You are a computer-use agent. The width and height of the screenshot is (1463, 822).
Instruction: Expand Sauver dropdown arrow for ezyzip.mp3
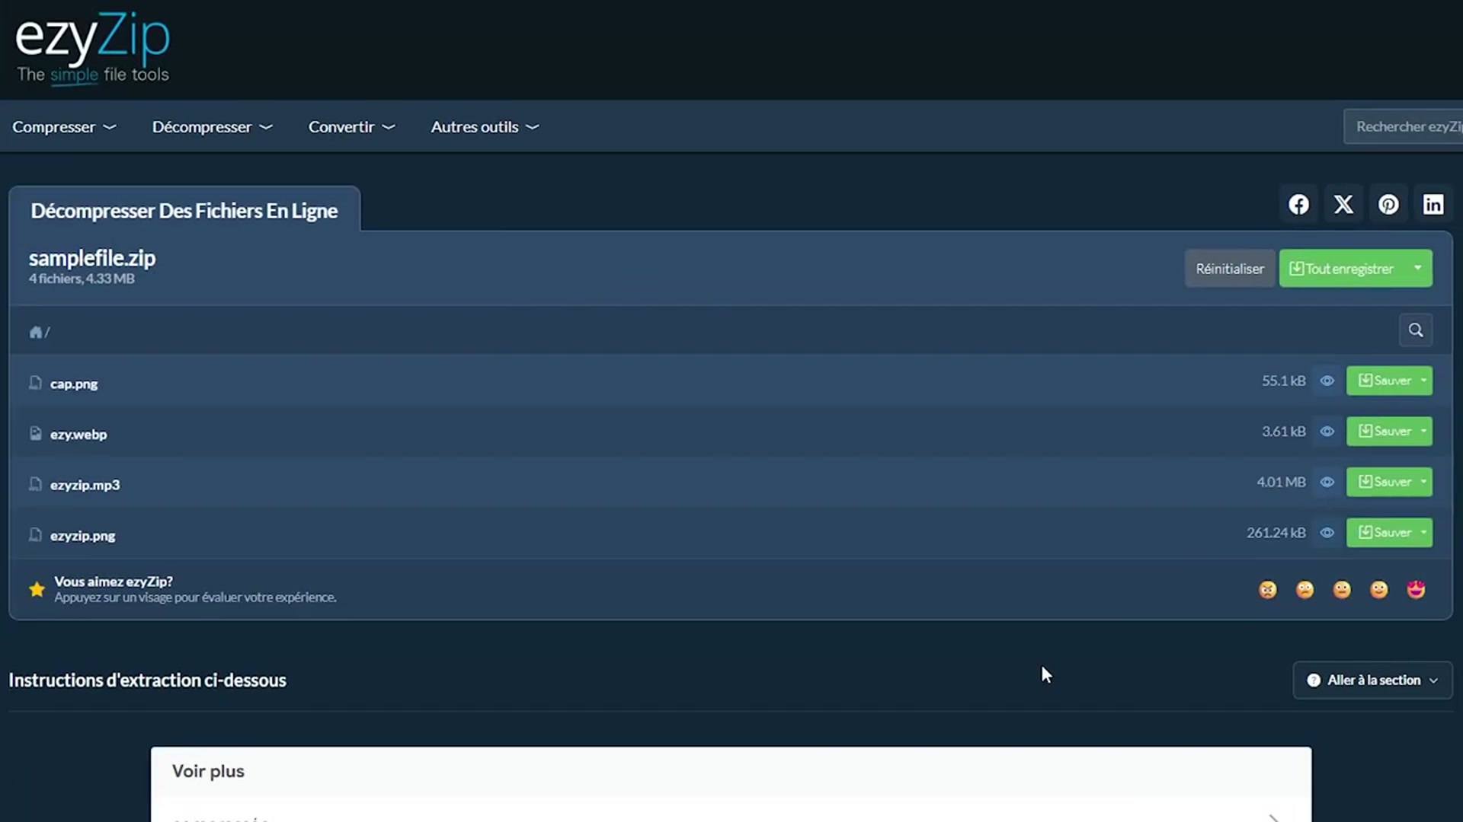click(1424, 482)
